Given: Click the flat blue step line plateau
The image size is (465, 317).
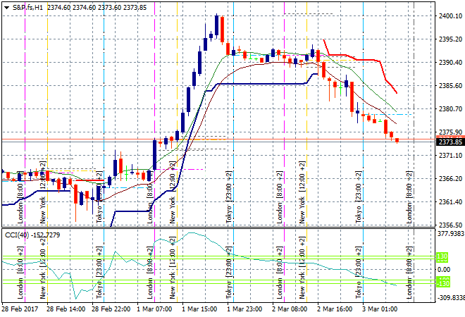Looking at the screenshot, I should 254,84.
